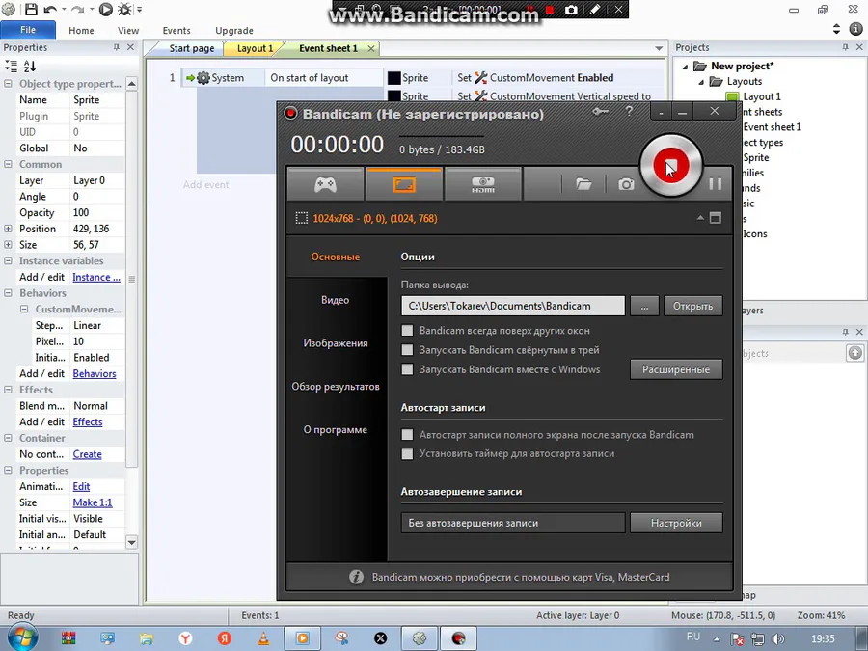Click the 'Настройки' button
This screenshot has height=651, width=868.
676,523
